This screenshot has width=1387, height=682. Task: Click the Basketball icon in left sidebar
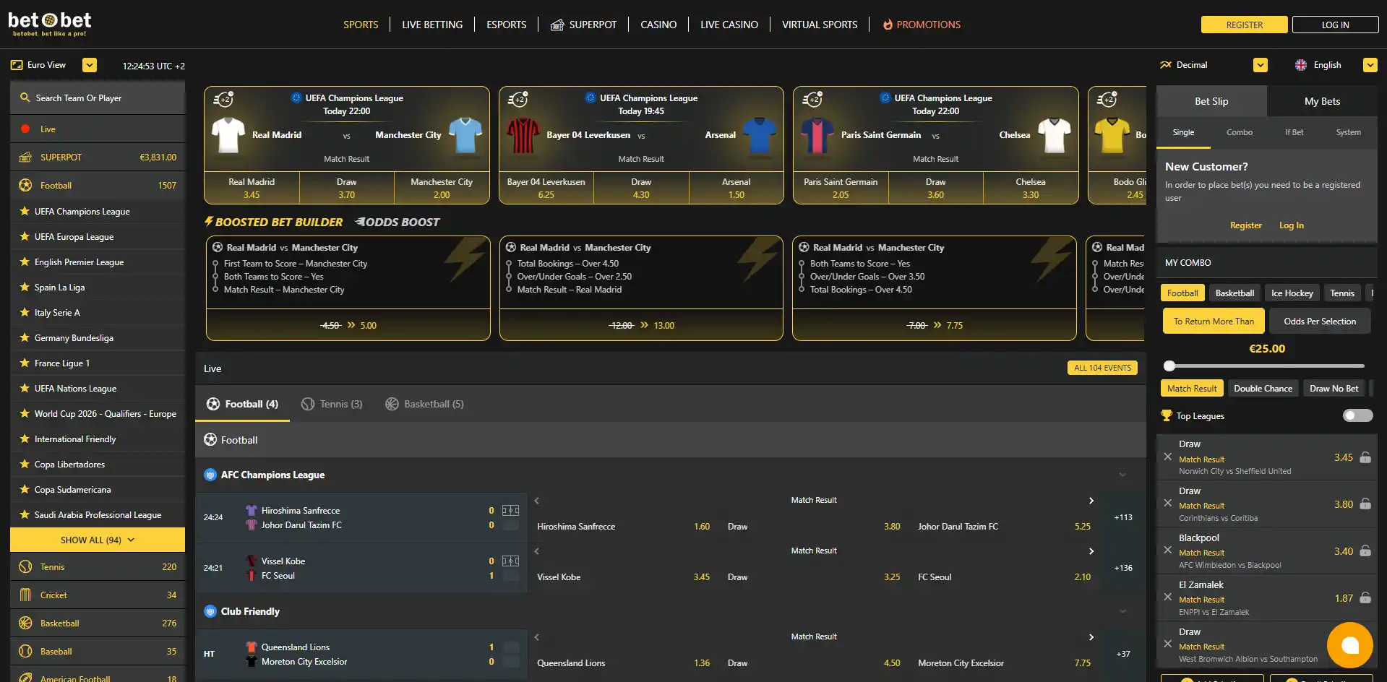[x=25, y=623]
